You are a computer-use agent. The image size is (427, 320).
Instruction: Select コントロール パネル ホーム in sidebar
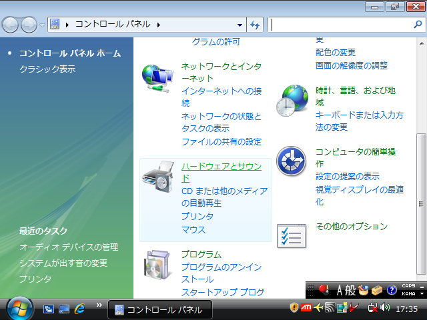pos(70,53)
